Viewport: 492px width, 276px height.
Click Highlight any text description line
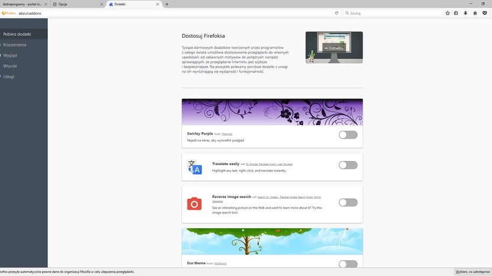(x=249, y=171)
